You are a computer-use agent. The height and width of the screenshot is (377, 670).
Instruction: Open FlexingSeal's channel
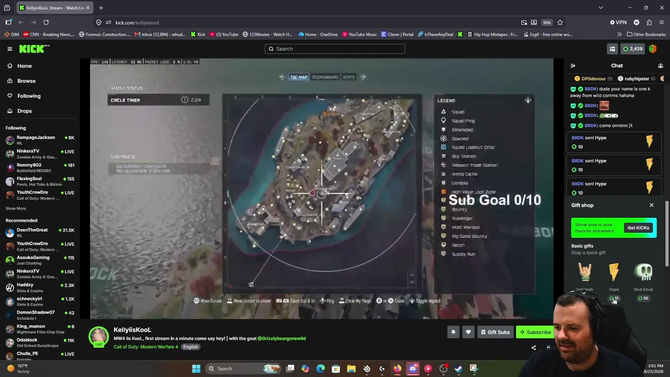click(40, 181)
